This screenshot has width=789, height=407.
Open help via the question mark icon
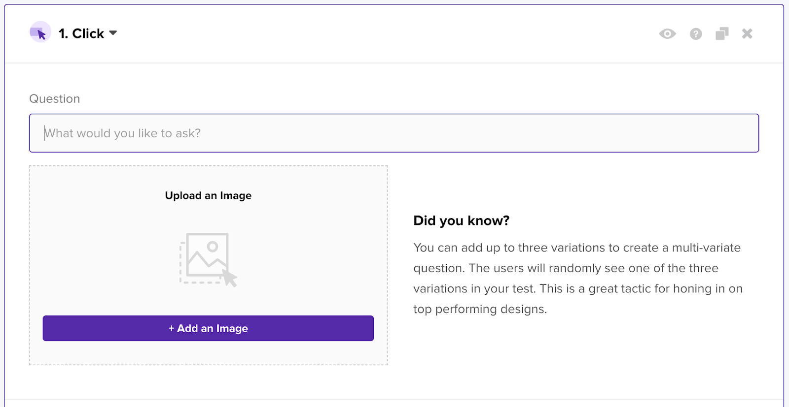(696, 33)
